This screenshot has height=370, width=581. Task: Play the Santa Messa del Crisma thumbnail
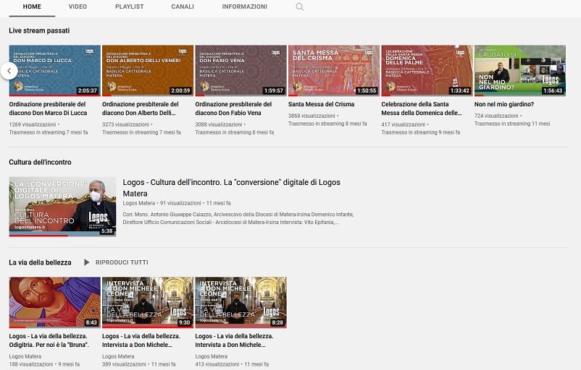tap(333, 70)
